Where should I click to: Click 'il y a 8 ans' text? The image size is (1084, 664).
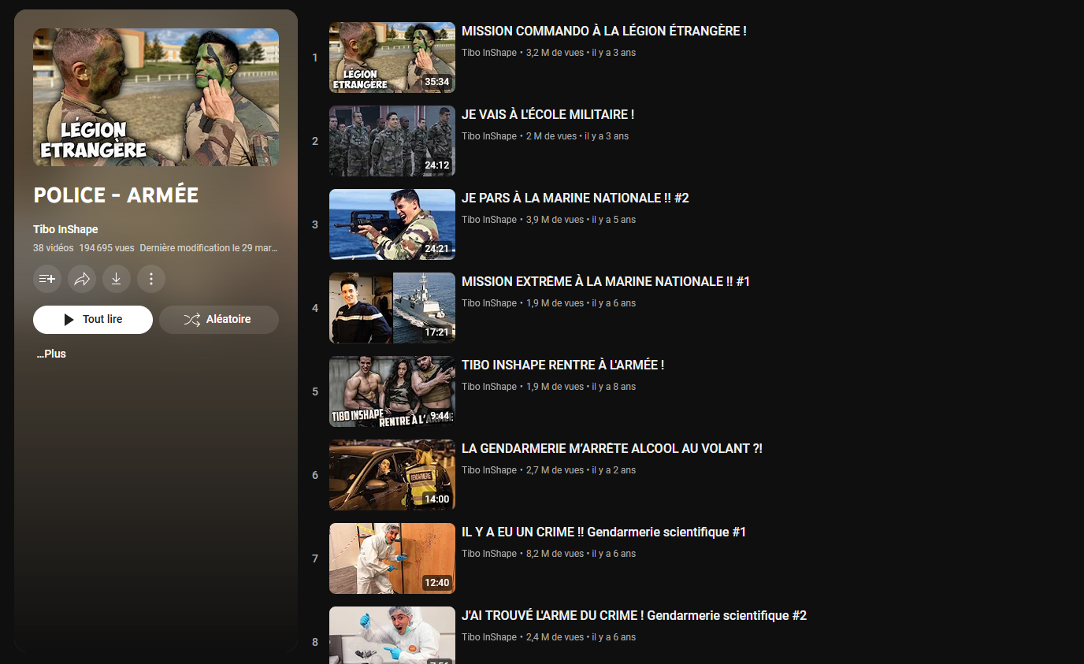(614, 387)
